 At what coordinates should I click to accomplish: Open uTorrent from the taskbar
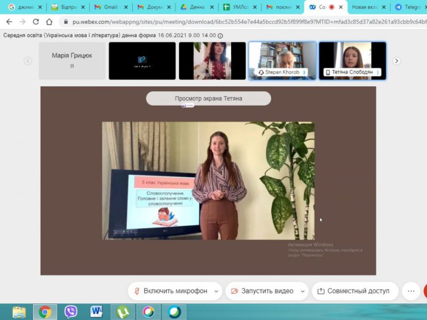click(122, 311)
